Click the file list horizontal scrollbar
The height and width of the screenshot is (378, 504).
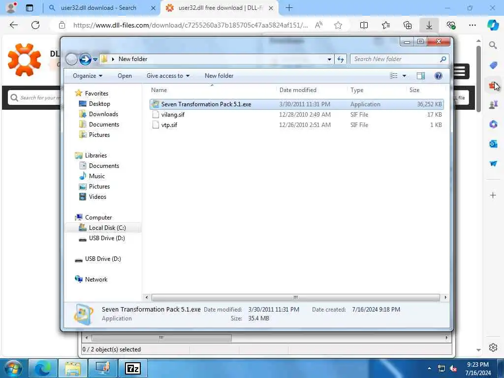pos(295,297)
